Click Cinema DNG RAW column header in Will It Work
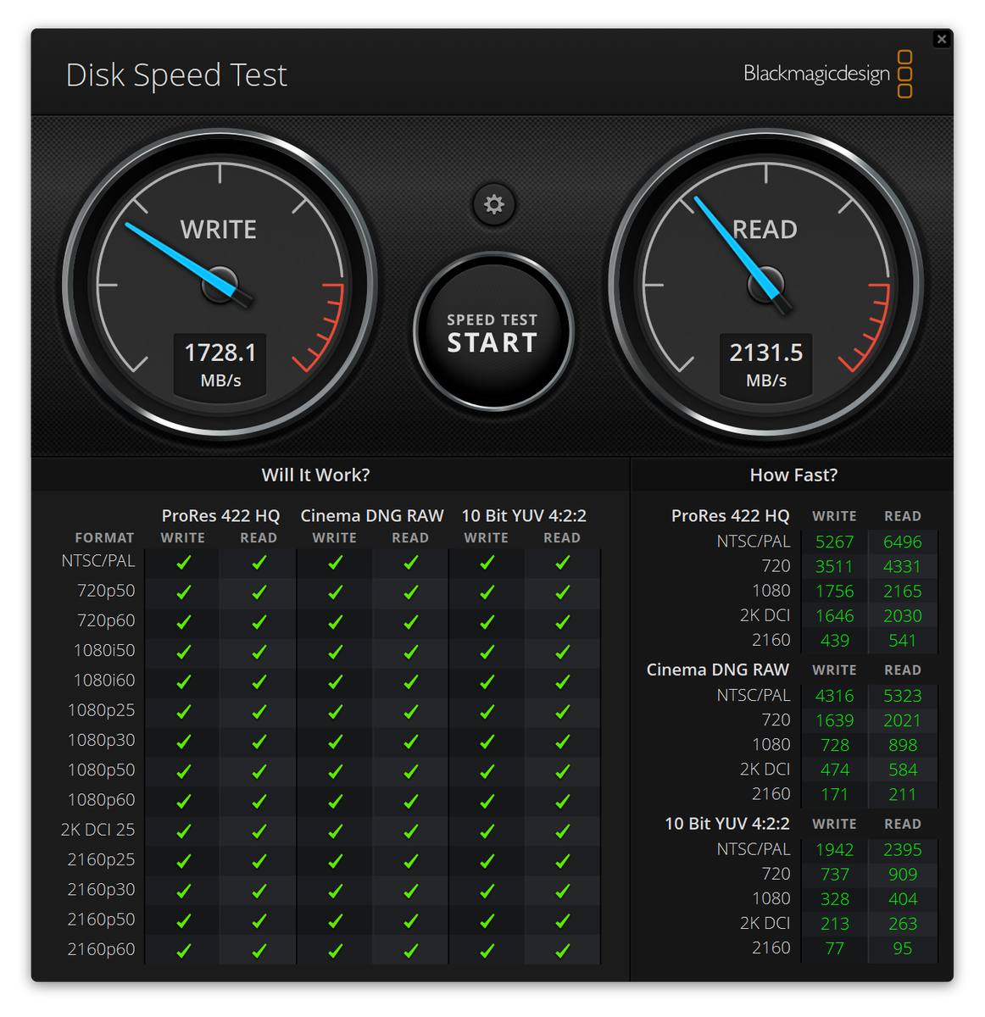Image resolution: width=985 pixels, height=1017 pixels. pyautogui.click(x=372, y=515)
